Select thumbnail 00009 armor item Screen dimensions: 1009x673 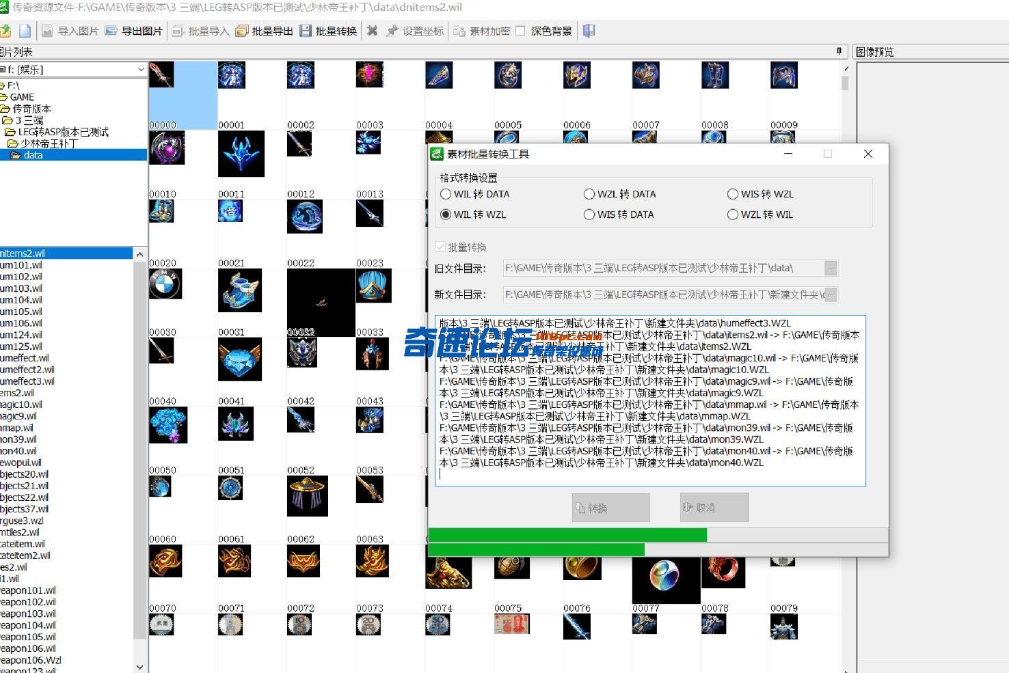click(784, 75)
